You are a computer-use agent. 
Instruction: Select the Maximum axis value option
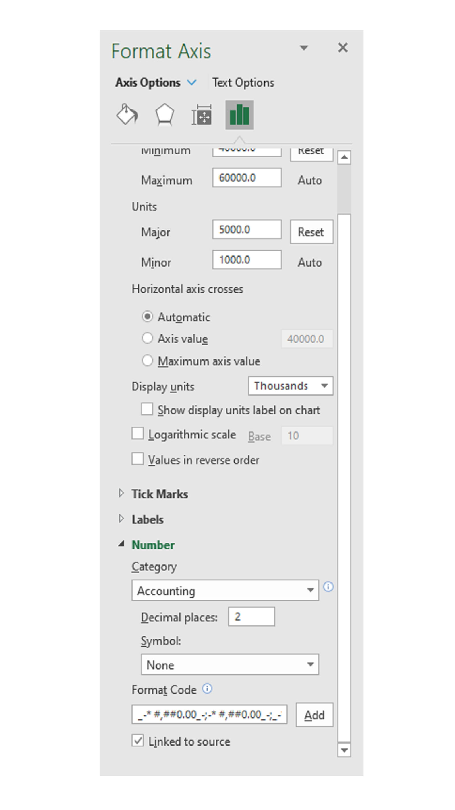click(x=147, y=361)
